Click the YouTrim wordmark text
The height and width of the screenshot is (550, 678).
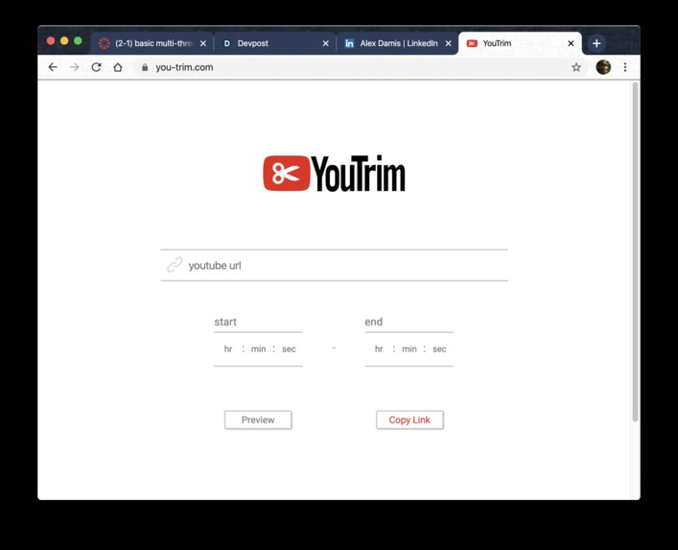359,173
